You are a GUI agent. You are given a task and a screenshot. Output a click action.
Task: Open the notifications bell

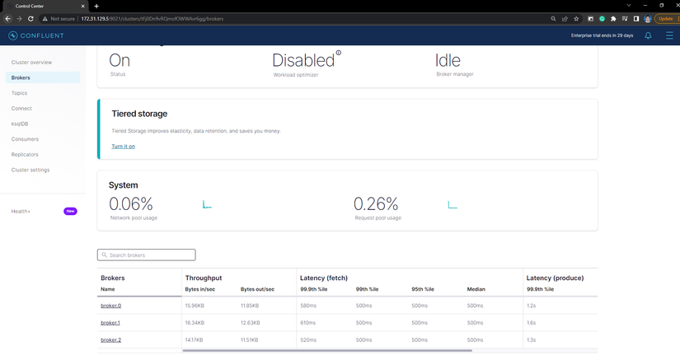click(648, 35)
